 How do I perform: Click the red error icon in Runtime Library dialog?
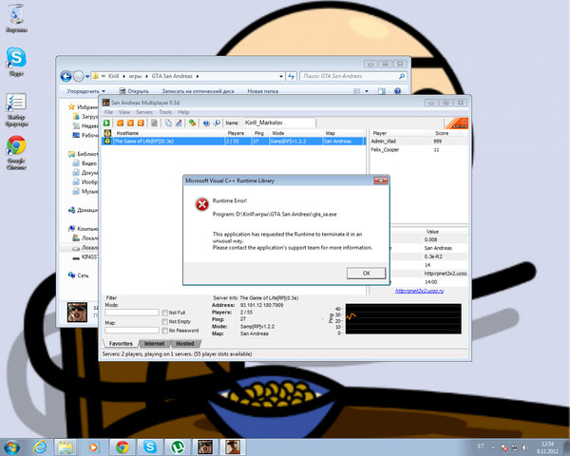tap(202, 204)
